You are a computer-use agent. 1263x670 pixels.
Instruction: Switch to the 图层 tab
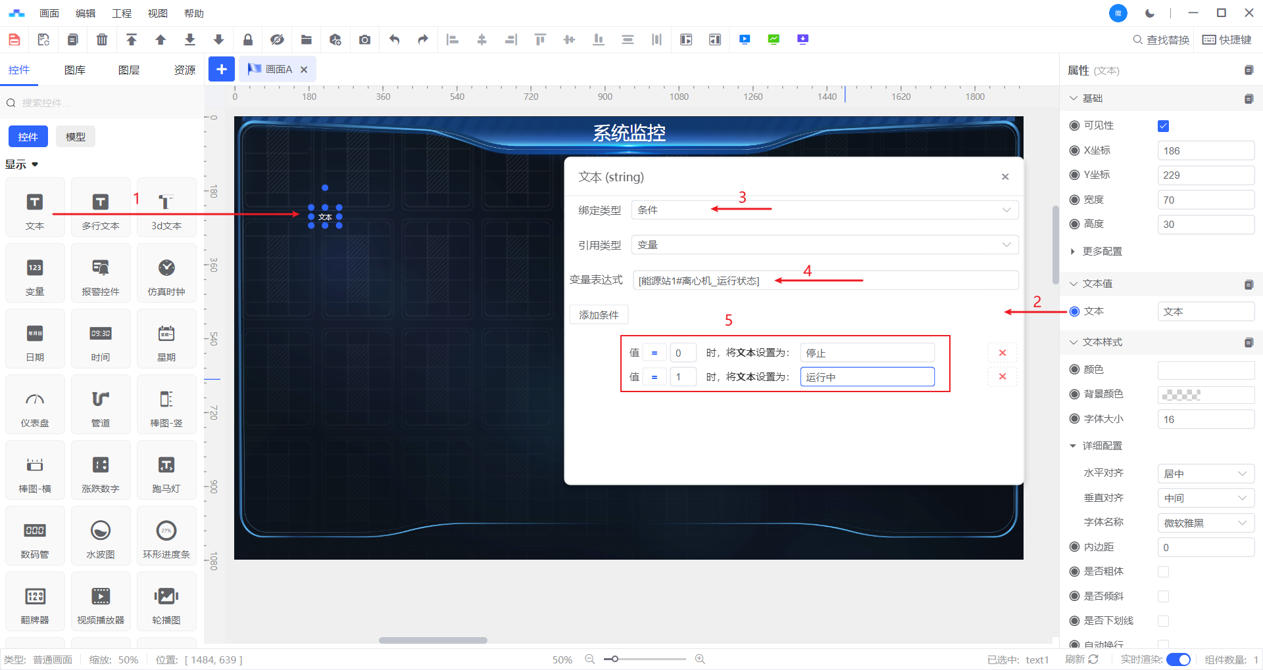[129, 70]
